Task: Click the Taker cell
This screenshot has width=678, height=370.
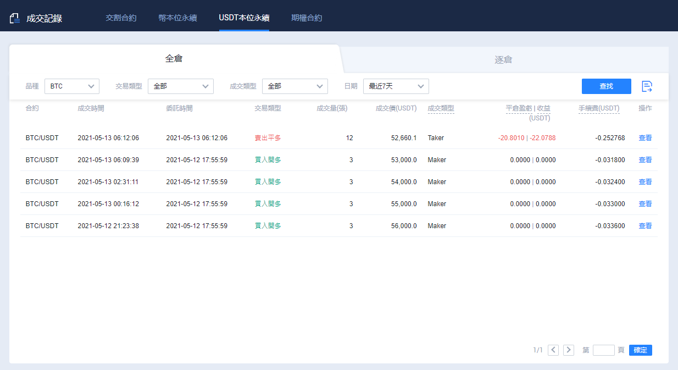Action: point(436,138)
